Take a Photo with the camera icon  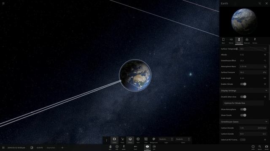pos(266,147)
